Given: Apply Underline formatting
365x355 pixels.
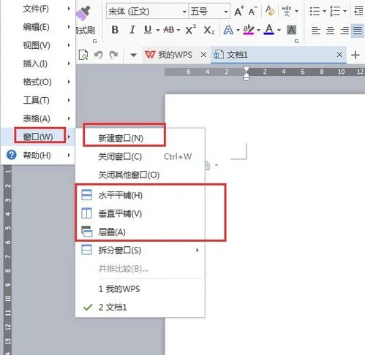Looking at the screenshot, I should [x=148, y=30].
